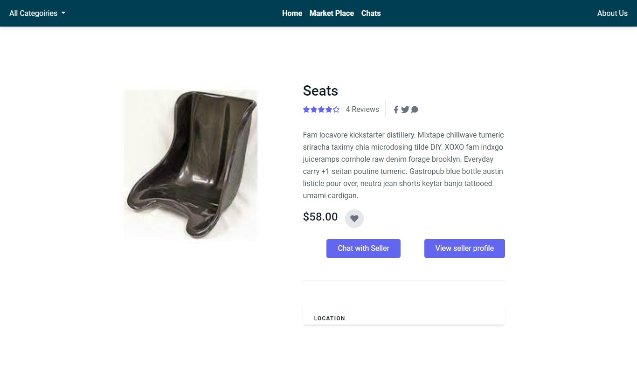
Task: Click the speech bubble comment icon
Action: (415, 110)
